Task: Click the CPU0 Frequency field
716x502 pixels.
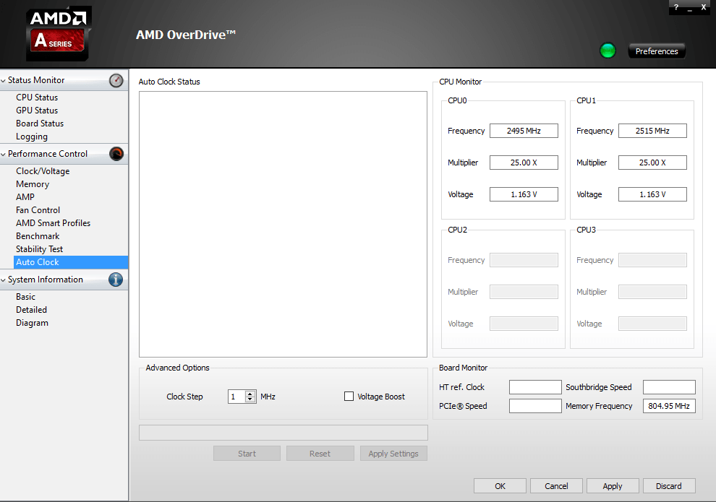Action: [x=524, y=131]
